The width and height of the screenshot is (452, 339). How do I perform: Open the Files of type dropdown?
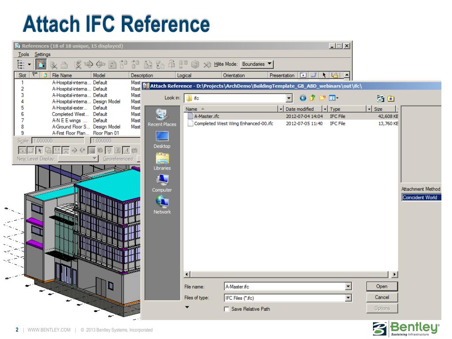pos(348,298)
